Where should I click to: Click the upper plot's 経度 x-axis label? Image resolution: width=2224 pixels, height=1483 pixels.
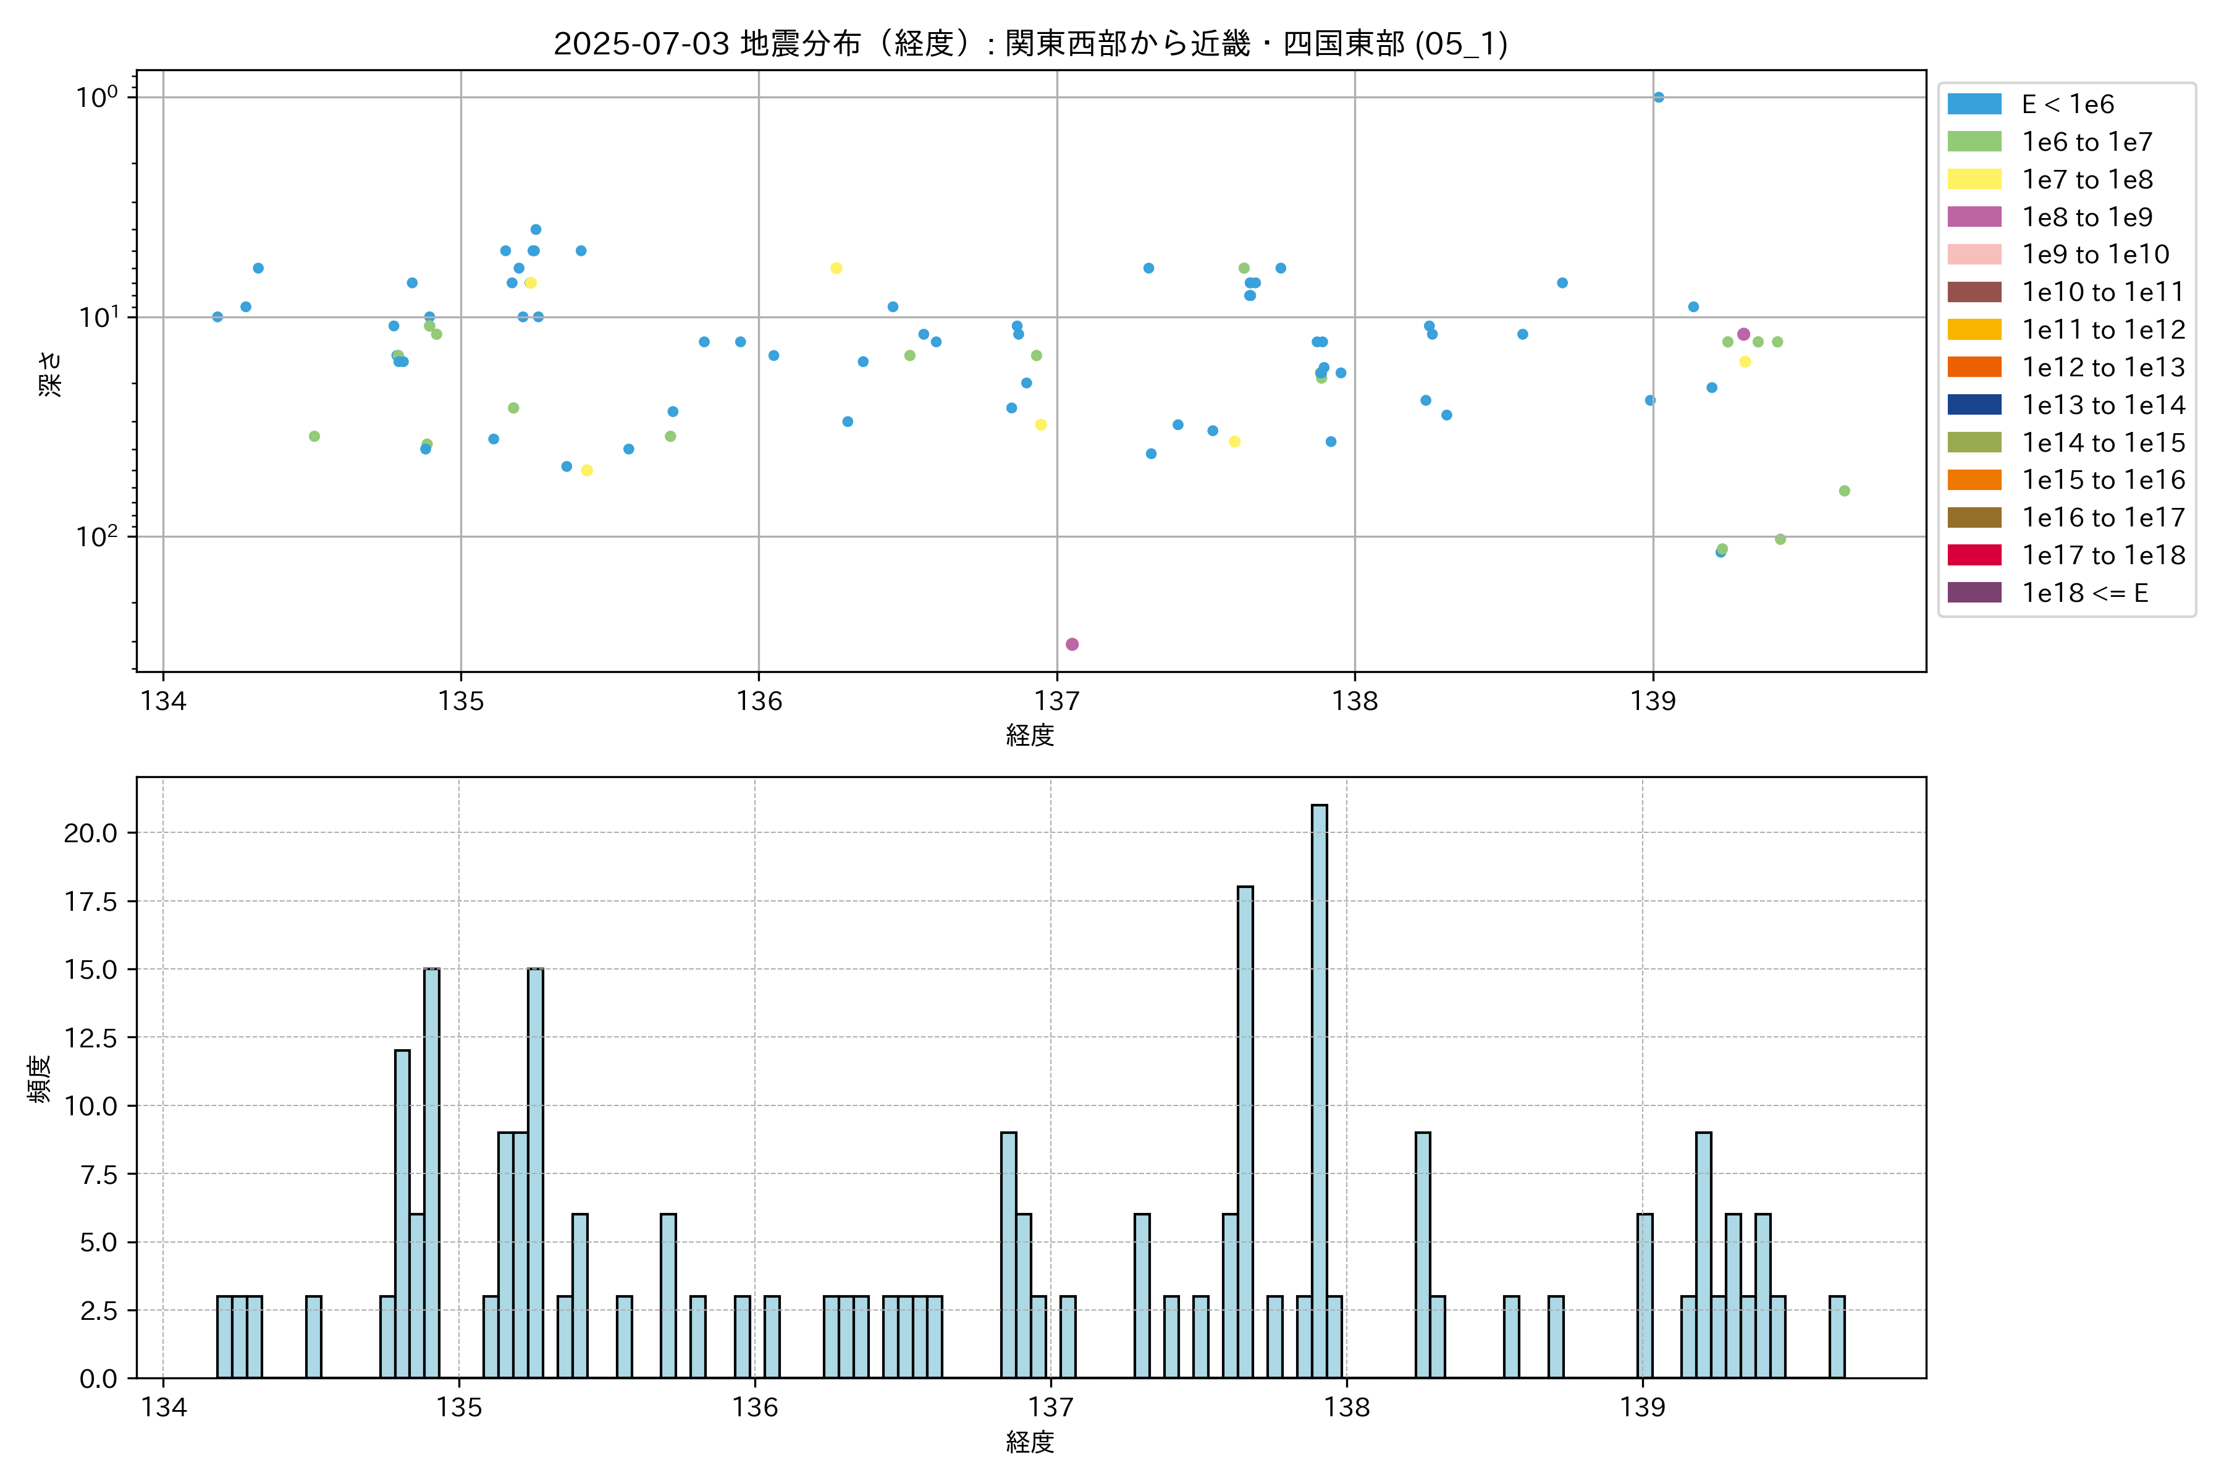(x=1030, y=735)
